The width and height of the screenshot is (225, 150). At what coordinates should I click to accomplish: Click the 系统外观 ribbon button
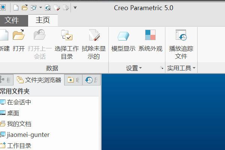[150, 40]
